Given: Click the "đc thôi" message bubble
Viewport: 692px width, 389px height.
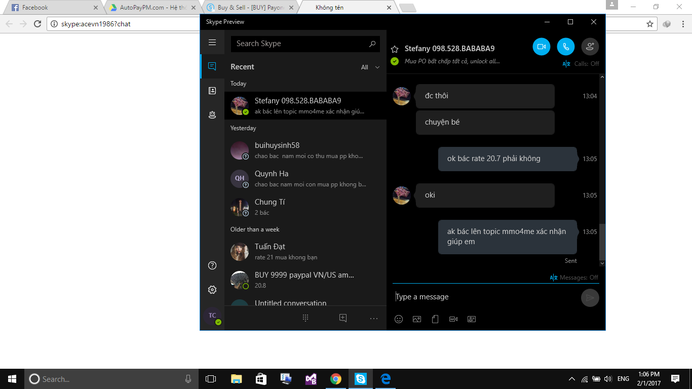Looking at the screenshot, I should pos(485,96).
